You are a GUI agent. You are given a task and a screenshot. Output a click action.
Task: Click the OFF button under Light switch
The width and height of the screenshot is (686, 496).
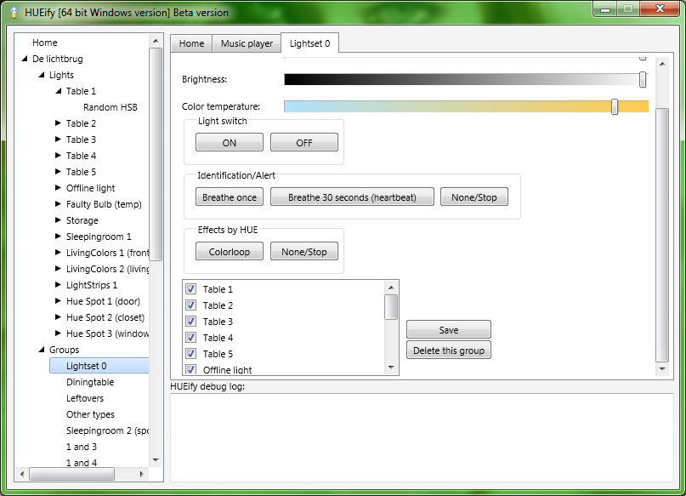[x=304, y=142]
